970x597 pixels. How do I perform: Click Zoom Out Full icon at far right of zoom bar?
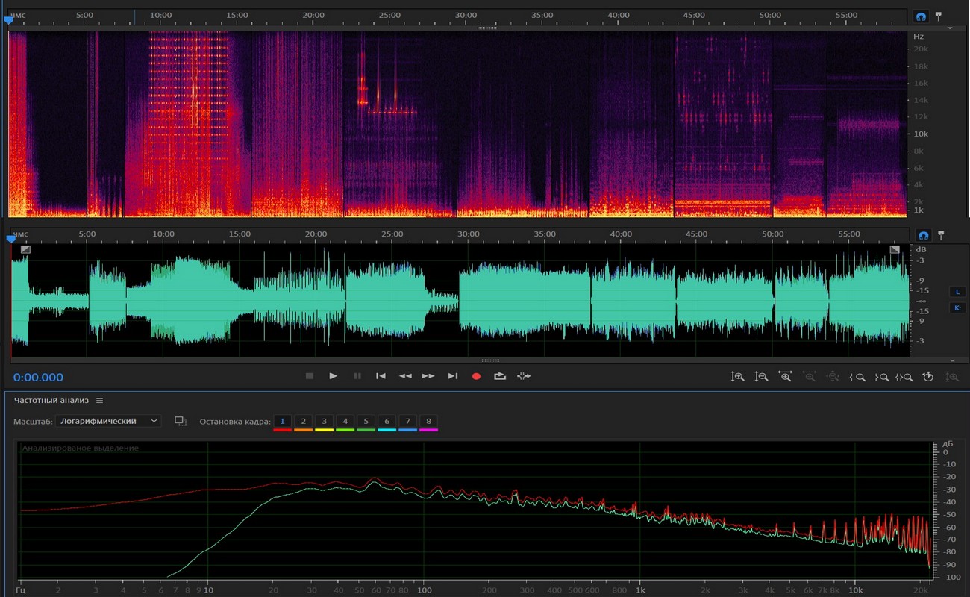tap(952, 377)
